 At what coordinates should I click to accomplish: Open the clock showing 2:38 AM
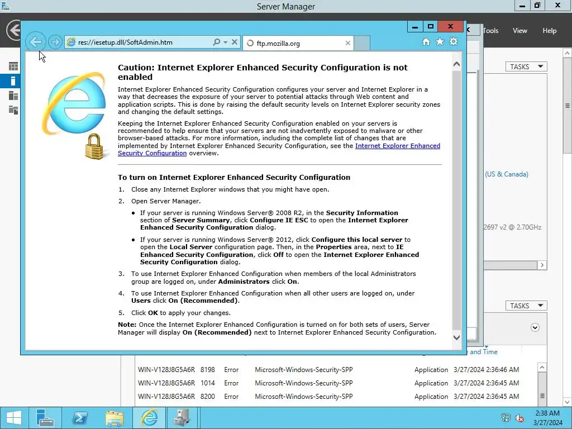coord(547,418)
